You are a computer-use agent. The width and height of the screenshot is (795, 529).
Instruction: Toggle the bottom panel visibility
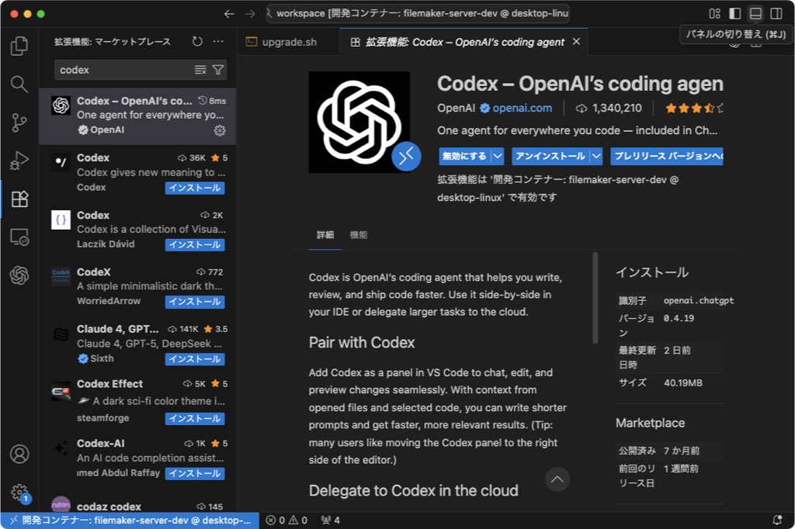[755, 14]
